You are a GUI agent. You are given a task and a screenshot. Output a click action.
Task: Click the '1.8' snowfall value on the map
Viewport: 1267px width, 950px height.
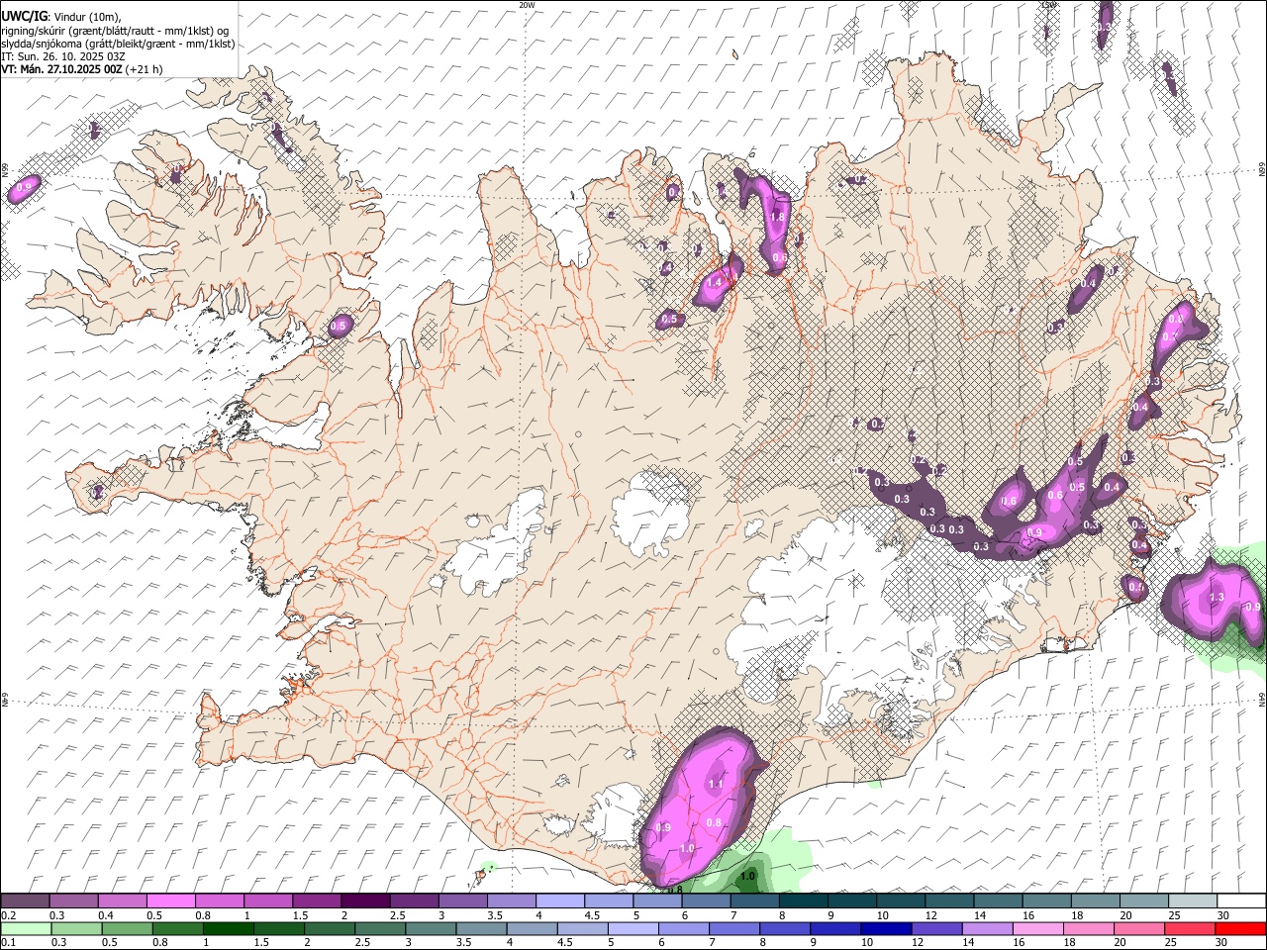pyautogui.click(x=777, y=218)
